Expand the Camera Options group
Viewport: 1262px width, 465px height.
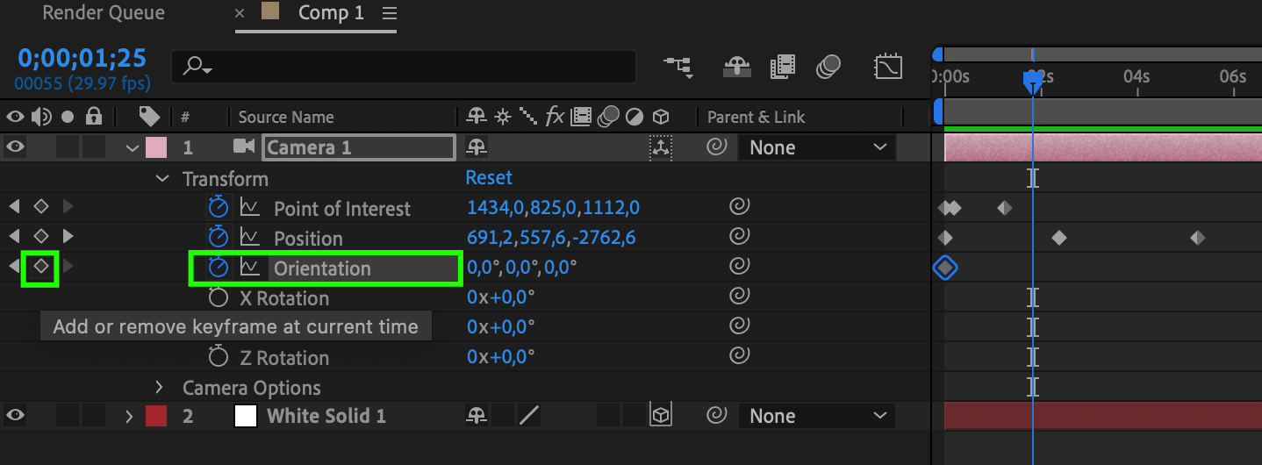coord(160,387)
